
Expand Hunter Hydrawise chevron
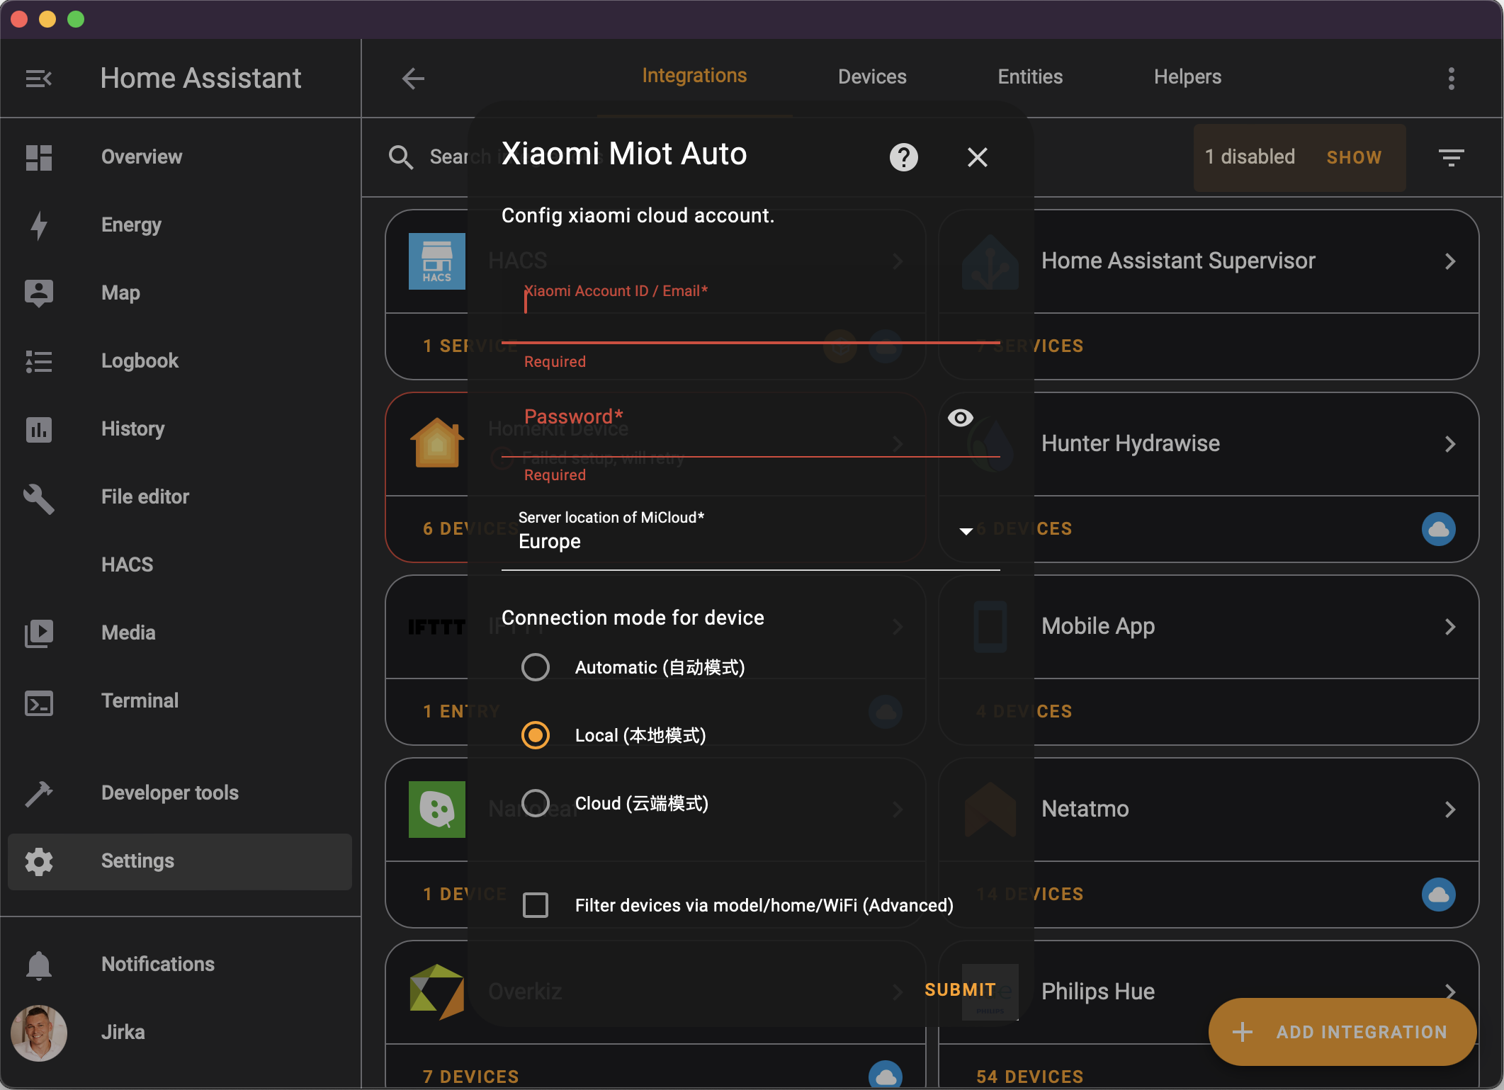coord(1449,443)
